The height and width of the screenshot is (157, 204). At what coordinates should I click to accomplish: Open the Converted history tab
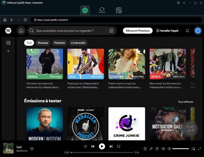coord(119,11)
